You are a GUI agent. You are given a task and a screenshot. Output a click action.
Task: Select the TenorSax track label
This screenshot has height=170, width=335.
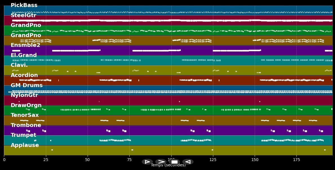coord(25,115)
